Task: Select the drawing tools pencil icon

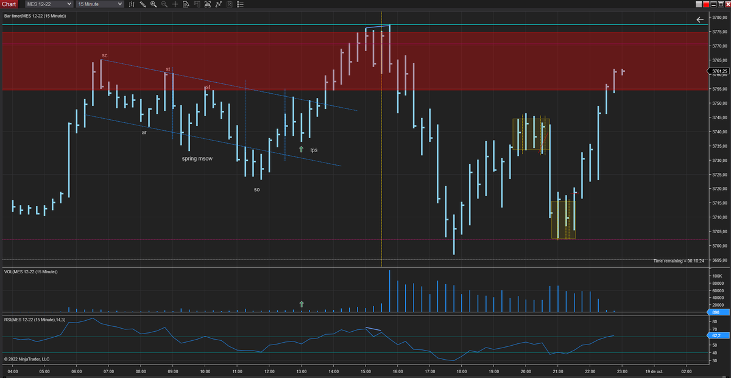Action: pyautogui.click(x=143, y=4)
